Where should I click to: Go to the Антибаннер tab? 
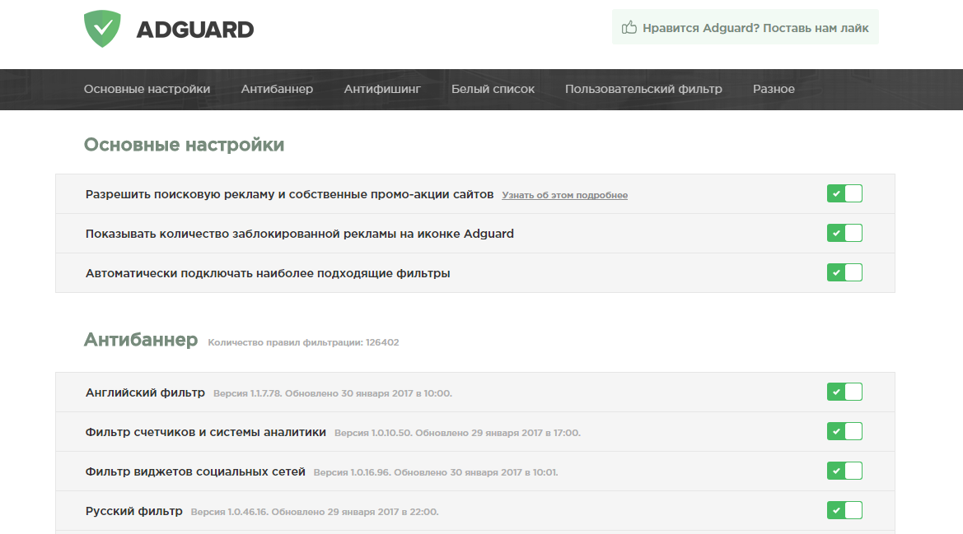point(277,89)
